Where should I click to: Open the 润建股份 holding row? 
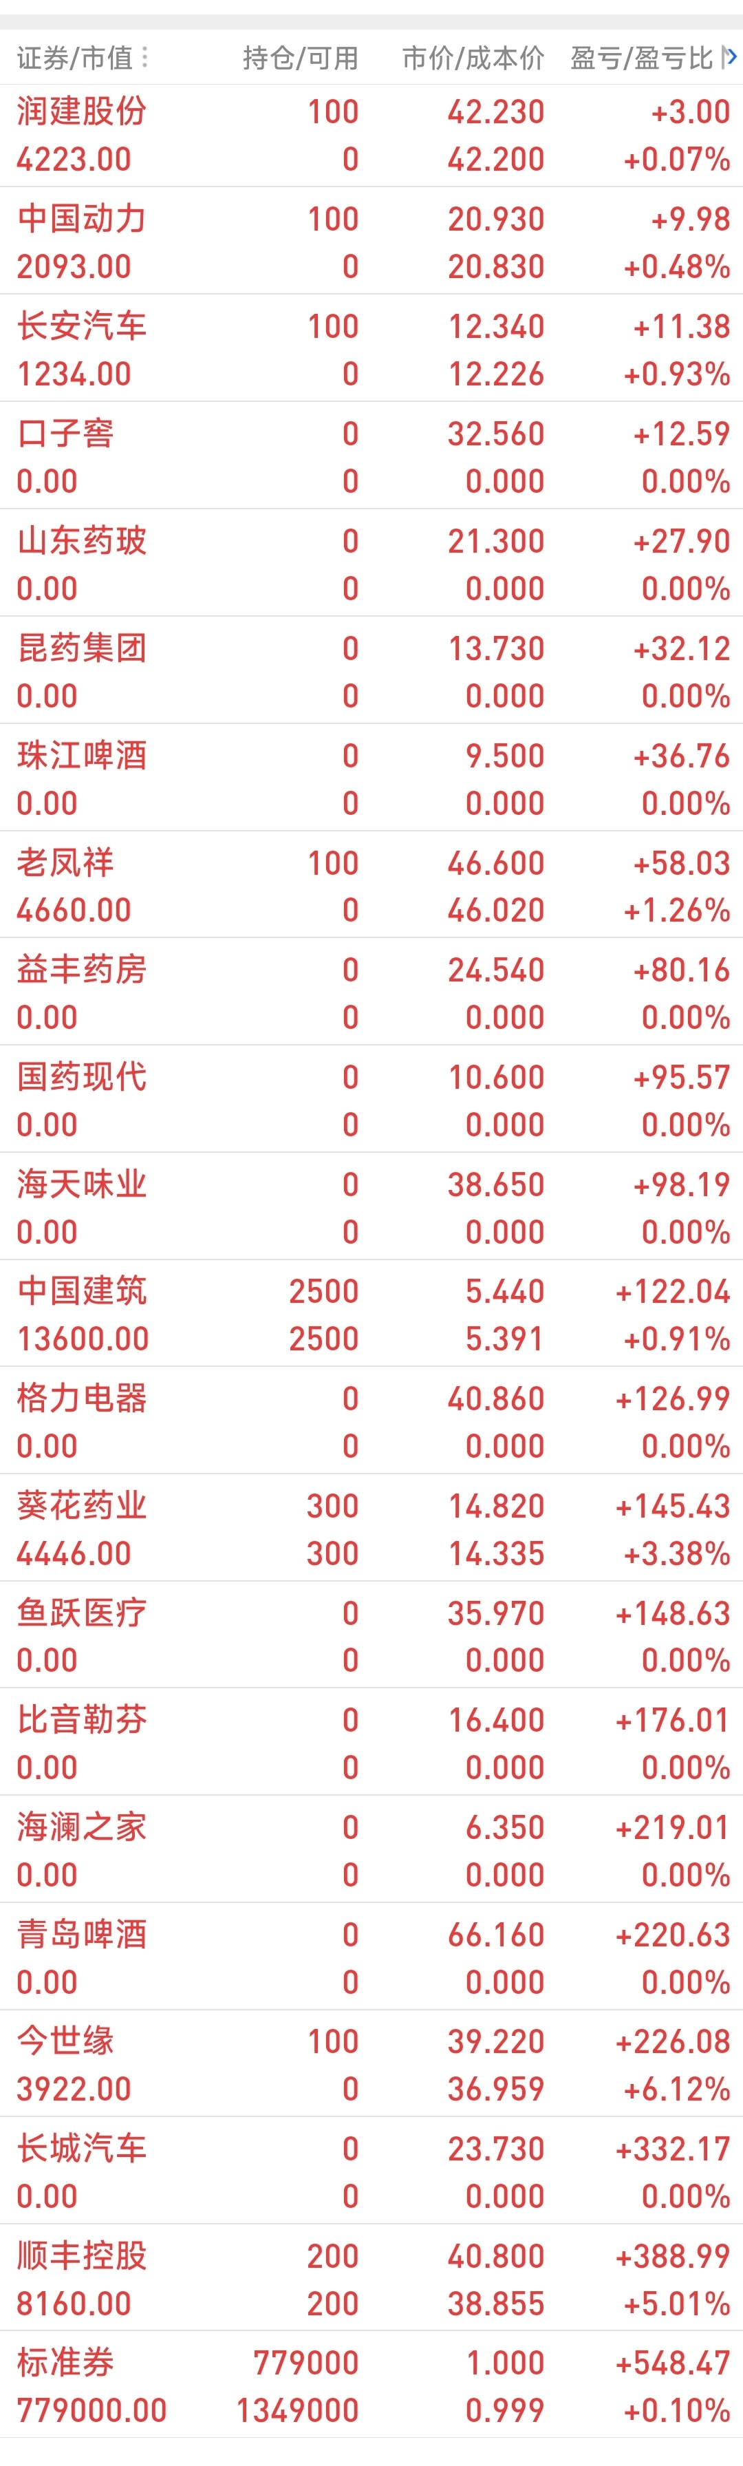371,135
